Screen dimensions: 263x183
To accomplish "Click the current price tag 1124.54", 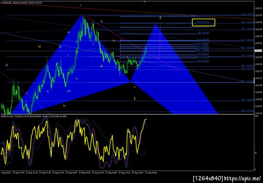I will (x=259, y=51).
